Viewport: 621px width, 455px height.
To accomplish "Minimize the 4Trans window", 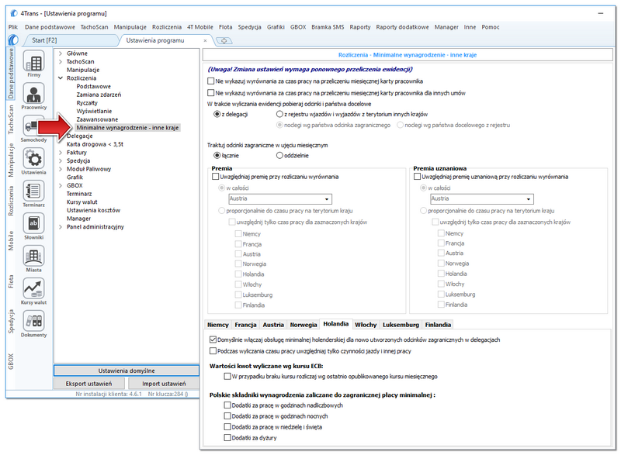I will [600, 13].
